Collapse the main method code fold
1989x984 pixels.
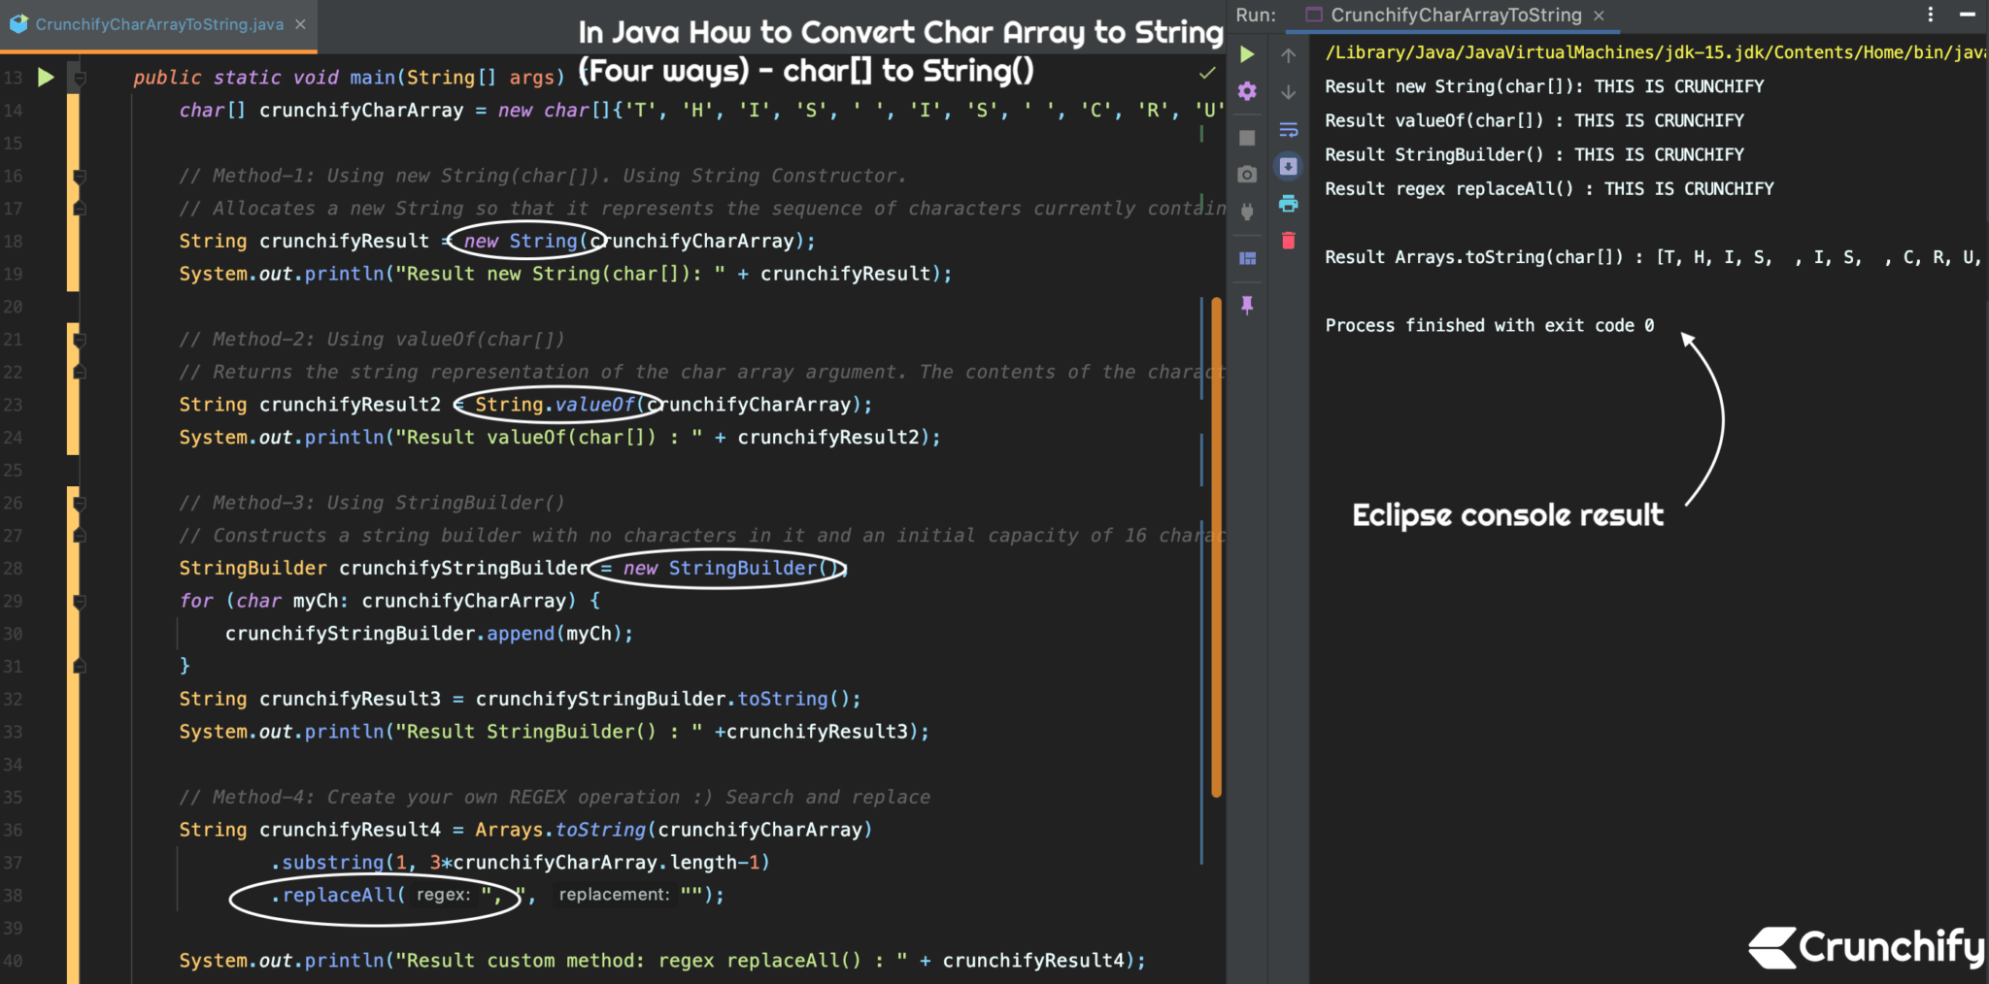78,78
